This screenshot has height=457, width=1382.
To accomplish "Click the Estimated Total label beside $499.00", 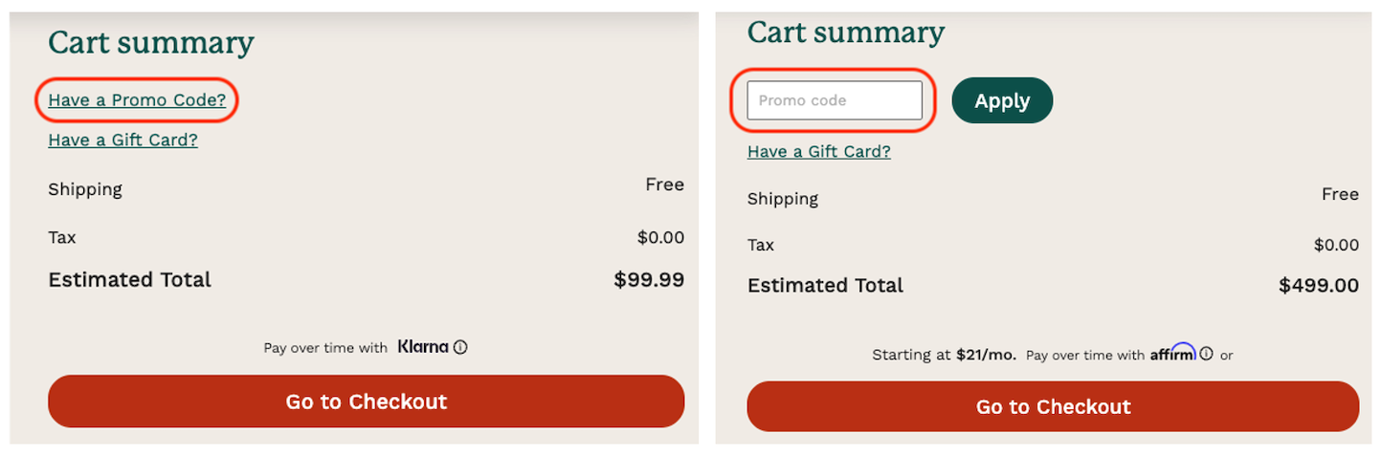I will coord(825,286).
